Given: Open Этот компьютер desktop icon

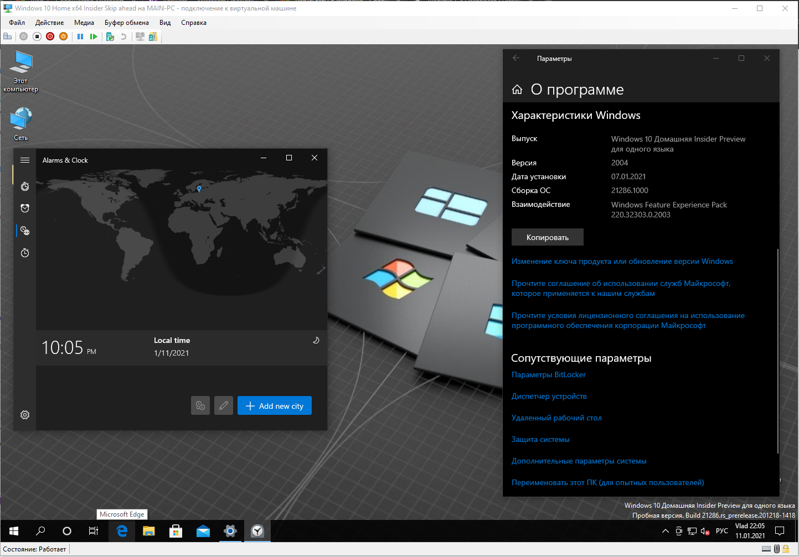Looking at the screenshot, I should [21, 71].
